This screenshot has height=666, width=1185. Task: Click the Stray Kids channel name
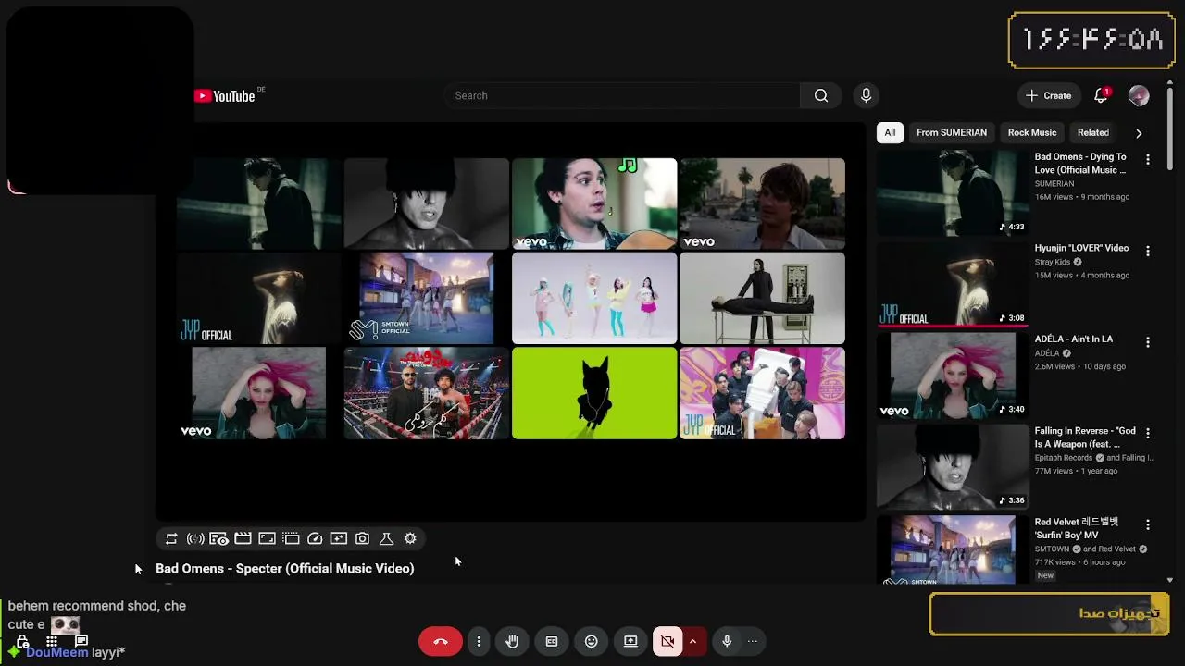point(1053,263)
